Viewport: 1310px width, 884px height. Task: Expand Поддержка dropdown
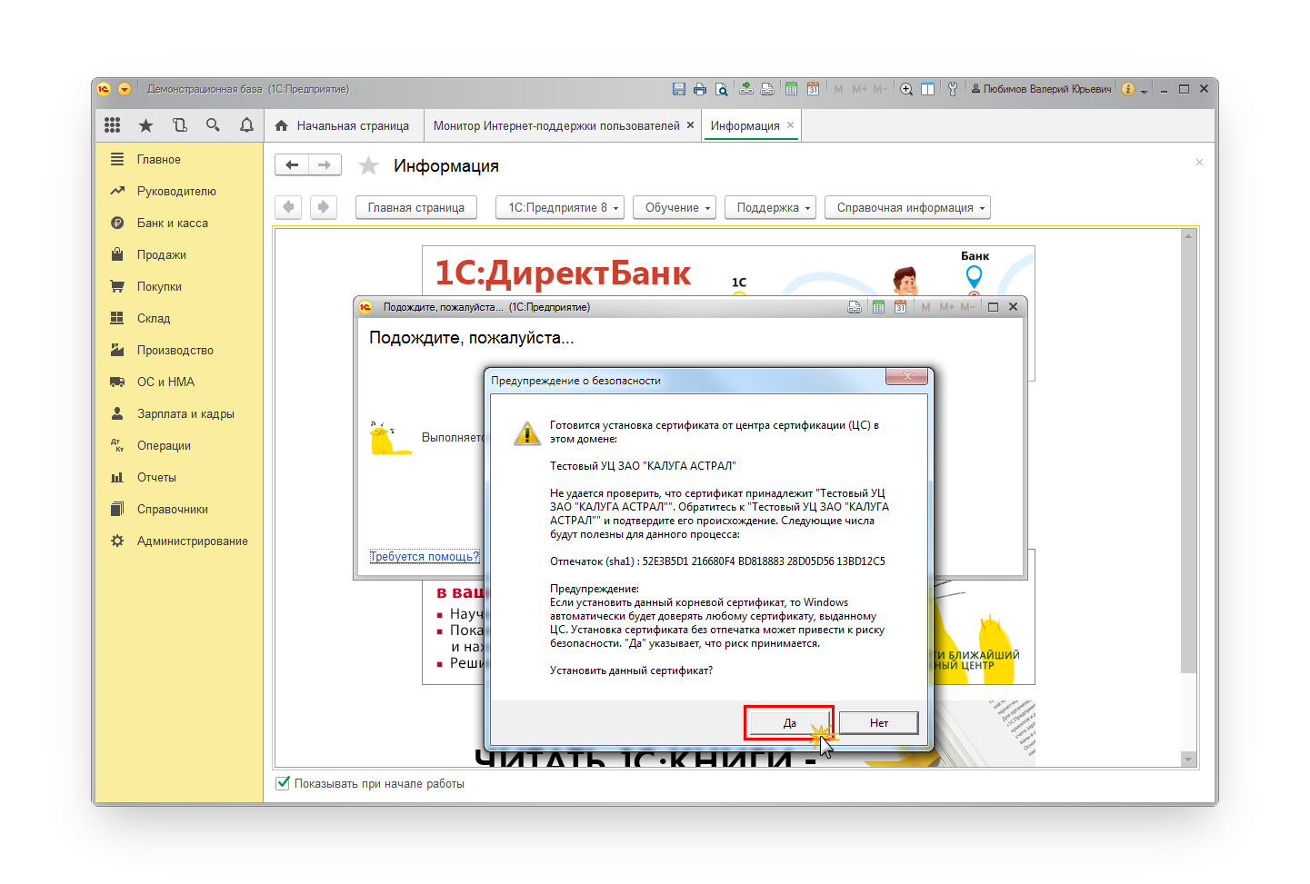(770, 207)
